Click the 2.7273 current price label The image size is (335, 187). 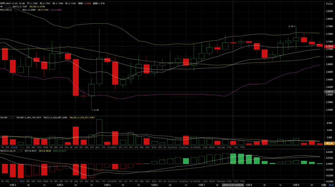click(x=329, y=46)
